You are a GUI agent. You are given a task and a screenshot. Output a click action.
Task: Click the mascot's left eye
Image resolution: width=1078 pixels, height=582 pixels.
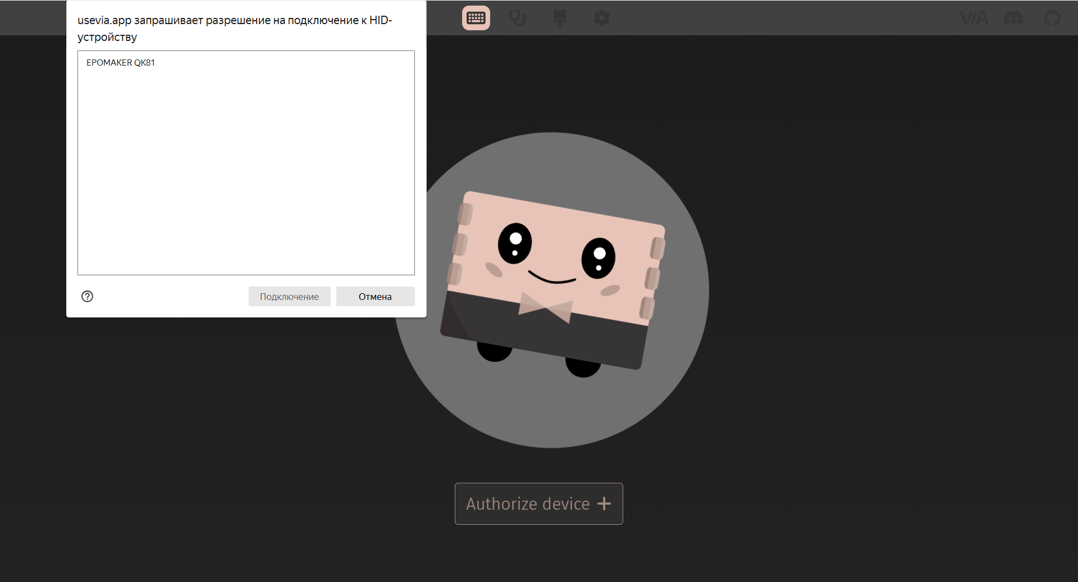(x=514, y=243)
